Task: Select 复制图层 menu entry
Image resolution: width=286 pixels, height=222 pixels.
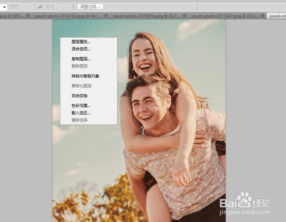Action: pos(89,59)
